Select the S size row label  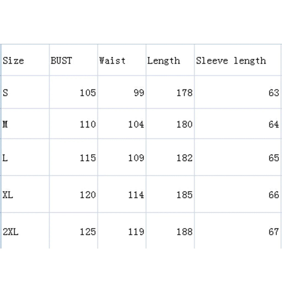click(6, 93)
